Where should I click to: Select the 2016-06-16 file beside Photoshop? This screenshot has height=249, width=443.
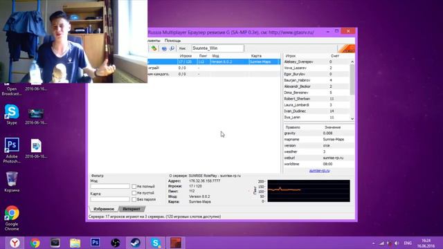click(x=36, y=149)
